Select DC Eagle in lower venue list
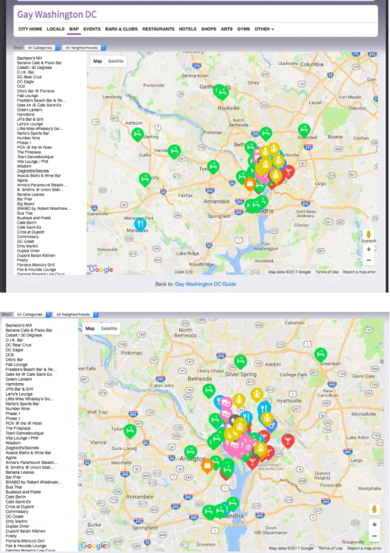 pos(14,350)
